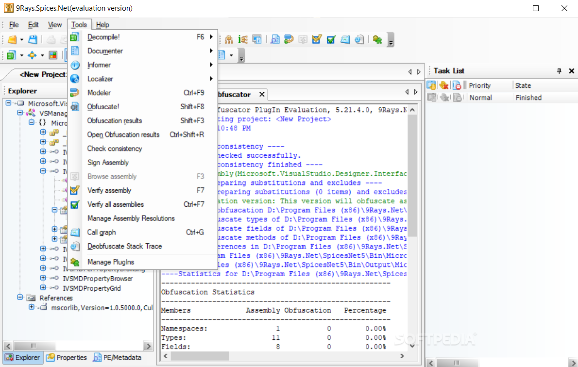Image resolution: width=578 pixels, height=367 pixels.
Task: Select the IVSMDPropertyGrid tree item
Action: [x=92, y=288]
